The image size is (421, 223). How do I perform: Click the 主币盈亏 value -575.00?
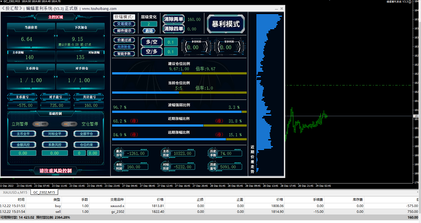(25, 105)
